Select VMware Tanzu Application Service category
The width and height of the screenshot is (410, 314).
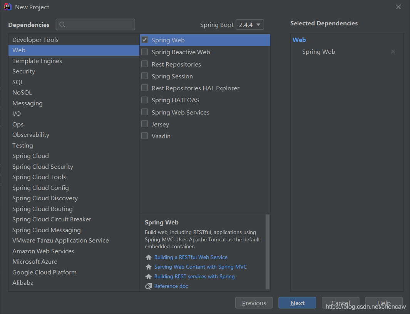[74, 240]
